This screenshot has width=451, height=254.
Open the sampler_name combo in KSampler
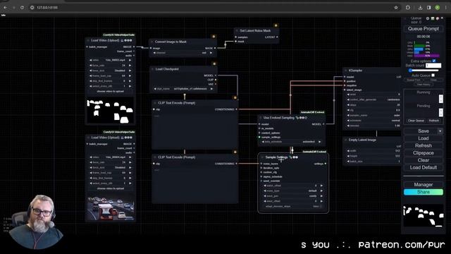pyautogui.click(x=373, y=115)
